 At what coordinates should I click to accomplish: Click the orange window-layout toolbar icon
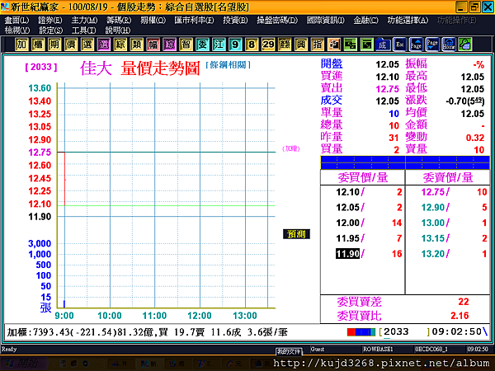point(333,45)
